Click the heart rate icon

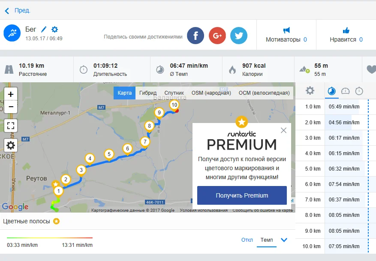(x=371, y=69)
